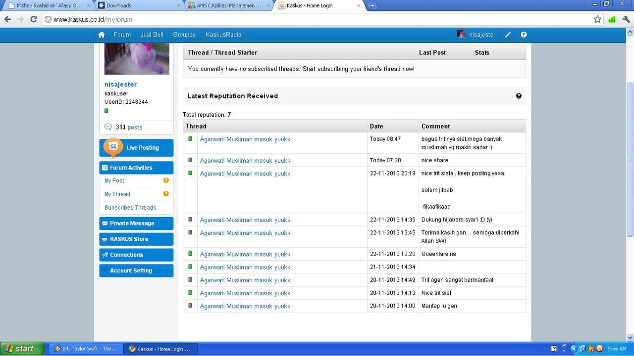The height and width of the screenshot is (356, 634).
Task: Click comment text 'nice share'
Action: pyautogui.click(x=435, y=160)
